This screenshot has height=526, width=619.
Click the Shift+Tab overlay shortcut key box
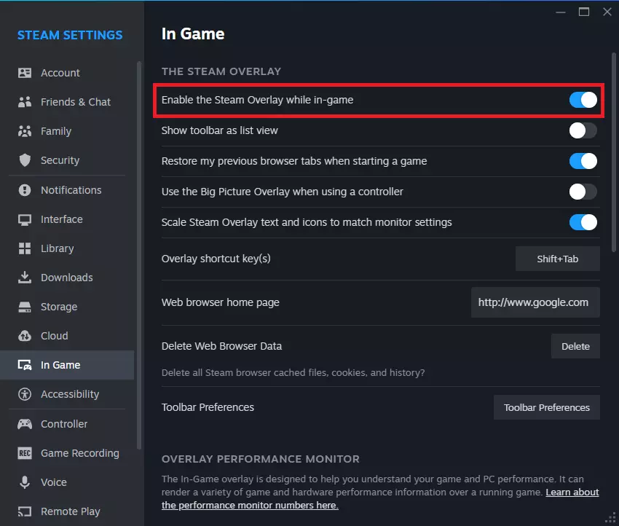tap(557, 259)
